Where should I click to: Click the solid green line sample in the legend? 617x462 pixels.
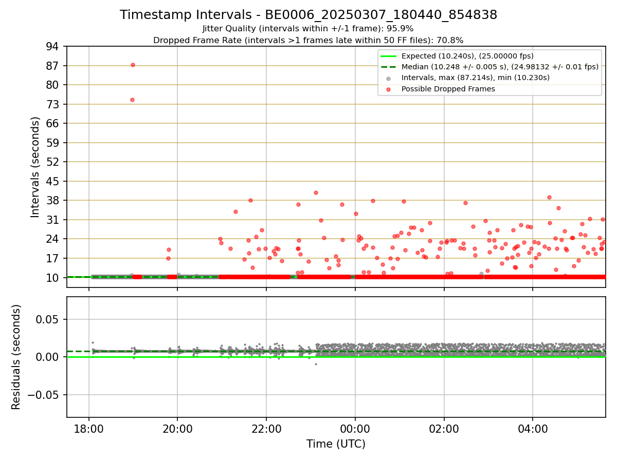[x=388, y=56]
